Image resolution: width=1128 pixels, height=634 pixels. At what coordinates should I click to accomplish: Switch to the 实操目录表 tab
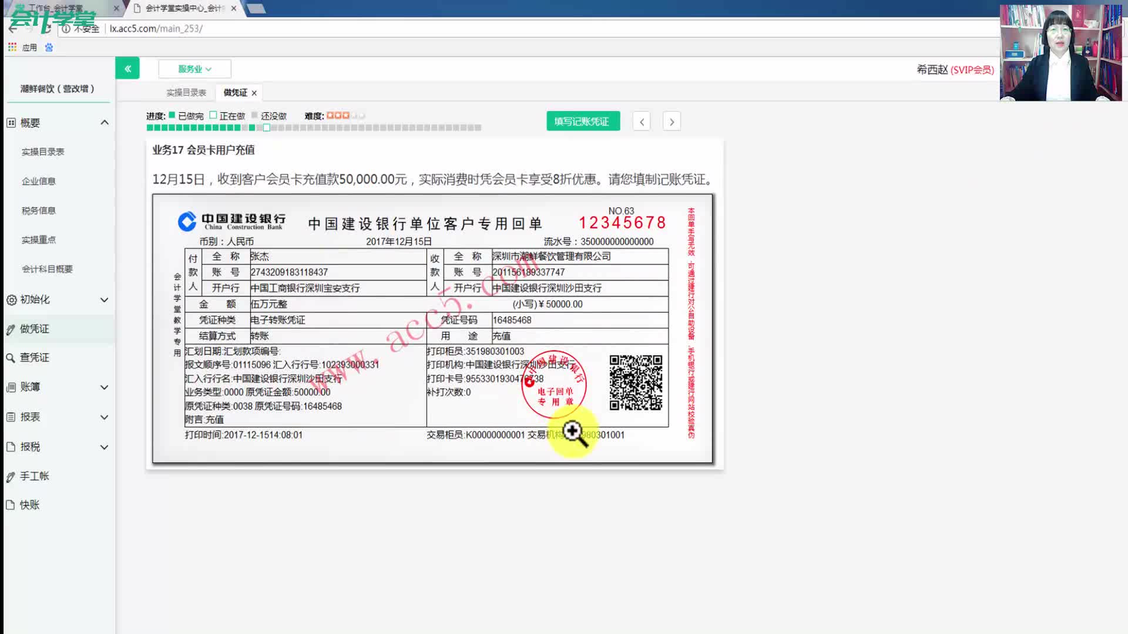click(186, 93)
